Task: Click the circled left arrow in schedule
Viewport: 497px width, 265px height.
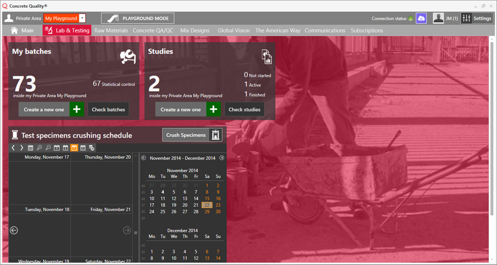Action: 14,230
